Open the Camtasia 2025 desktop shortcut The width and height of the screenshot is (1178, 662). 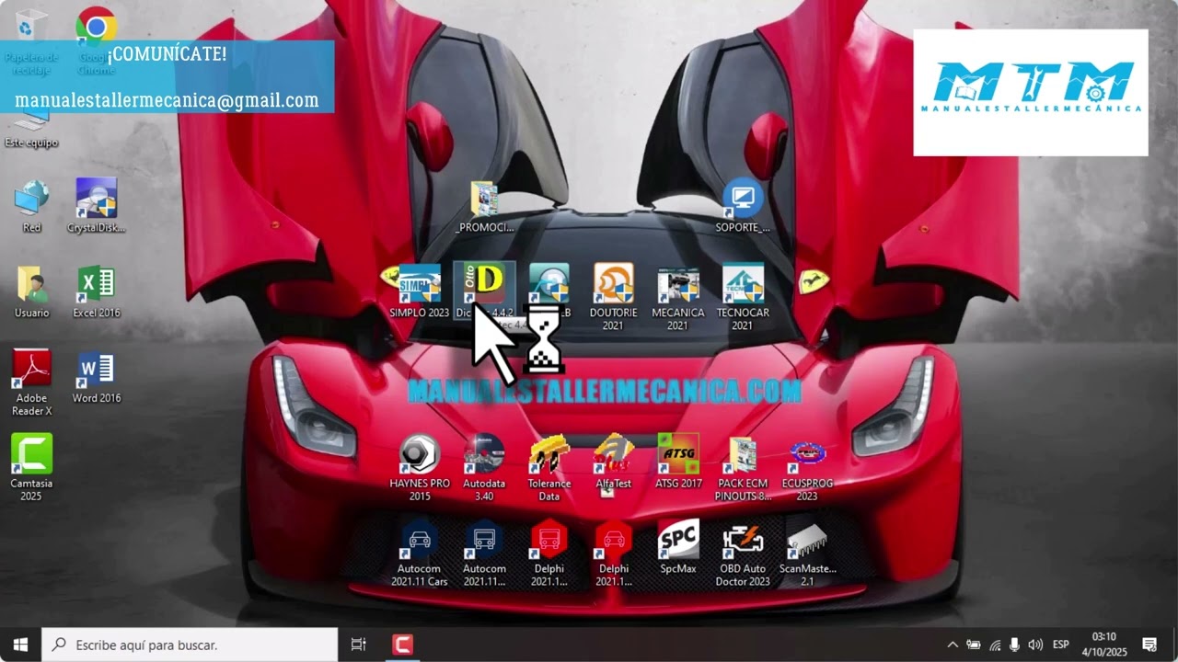pyautogui.click(x=32, y=467)
